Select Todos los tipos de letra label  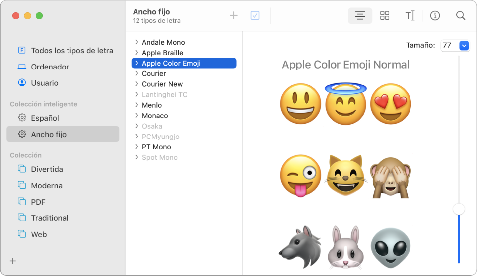[72, 50]
